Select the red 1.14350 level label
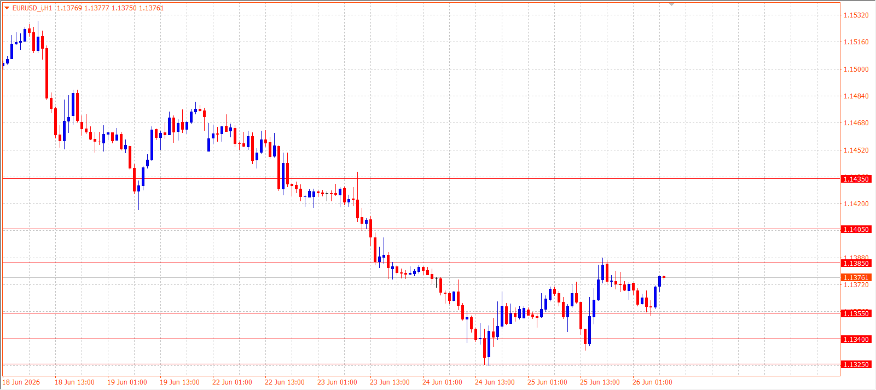The height and width of the screenshot is (390, 876). pyautogui.click(x=856, y=179)
